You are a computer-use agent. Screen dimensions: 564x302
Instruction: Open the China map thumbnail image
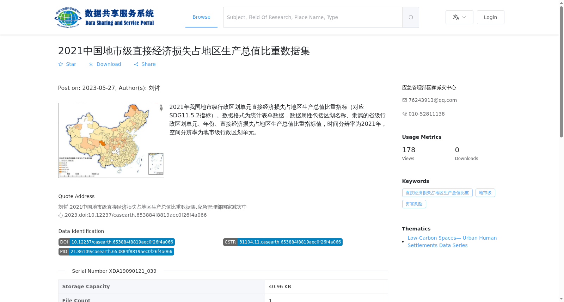tap(111, 140)
